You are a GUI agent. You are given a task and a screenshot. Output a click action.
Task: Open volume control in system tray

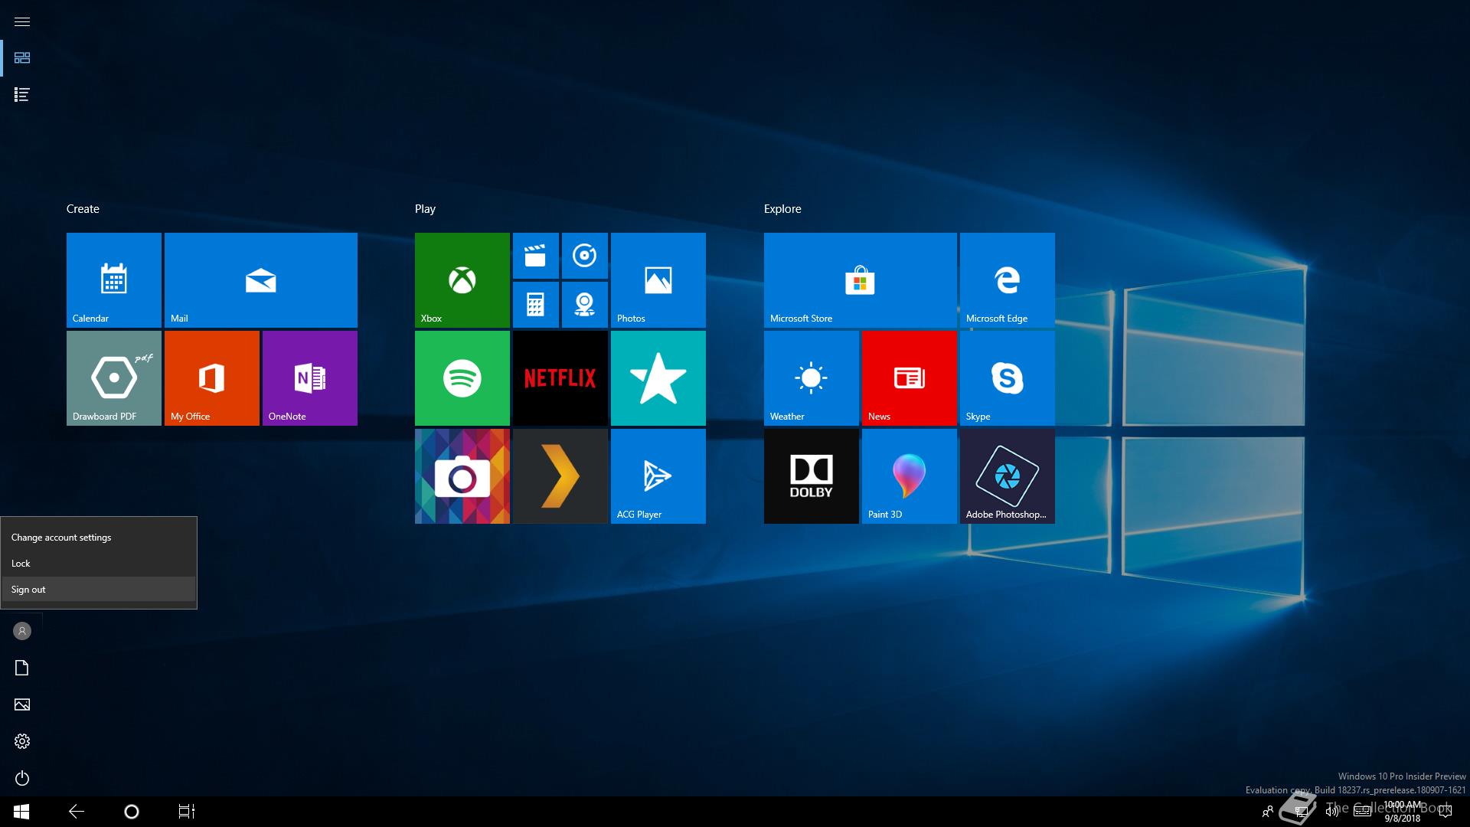pos(1331,812)
